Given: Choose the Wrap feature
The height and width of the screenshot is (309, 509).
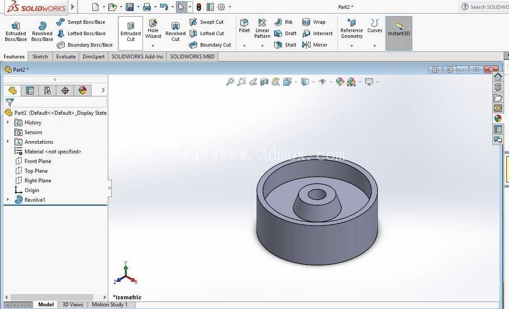Looking at the screenshot, I should [x=314, y=22].
